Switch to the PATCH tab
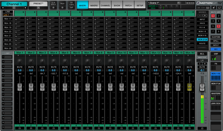 pyautogui.click(x=128, y=6)
